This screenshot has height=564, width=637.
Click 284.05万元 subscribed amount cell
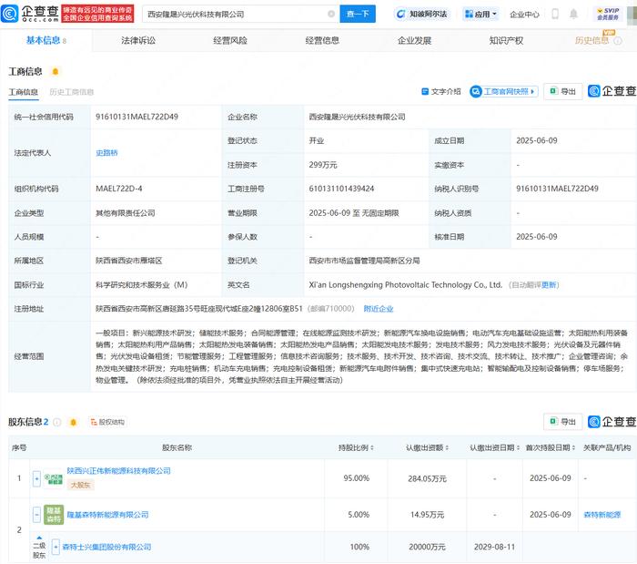click(428, 479)
